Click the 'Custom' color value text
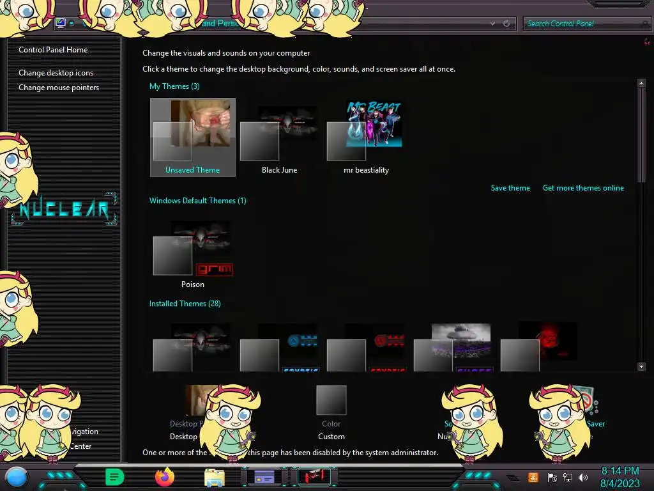Image resolution: width=654 pixels, height=491 pixels. pyautogui.click(x=331, y=437)
